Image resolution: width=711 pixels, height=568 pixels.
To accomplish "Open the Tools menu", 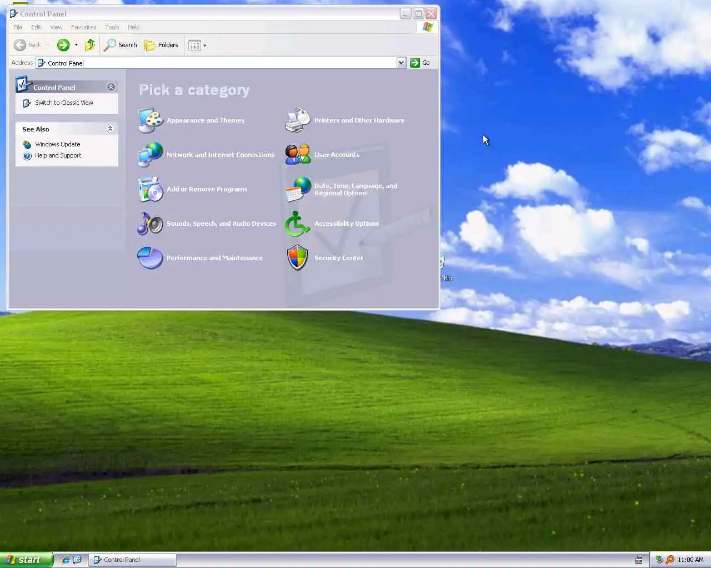I will pyautogui.click(x=112, y=27).
